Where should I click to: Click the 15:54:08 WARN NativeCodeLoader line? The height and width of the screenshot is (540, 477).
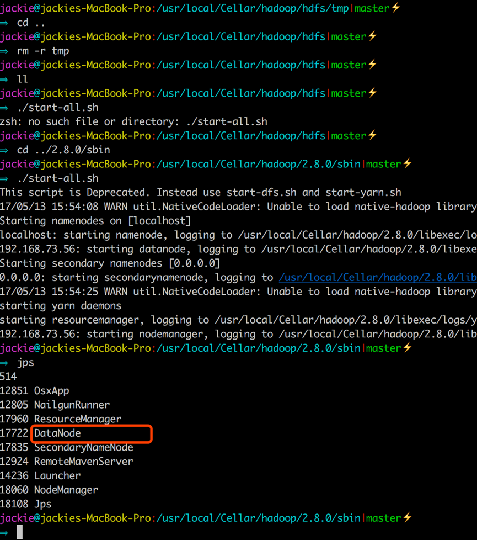click(x=238, y=207)
